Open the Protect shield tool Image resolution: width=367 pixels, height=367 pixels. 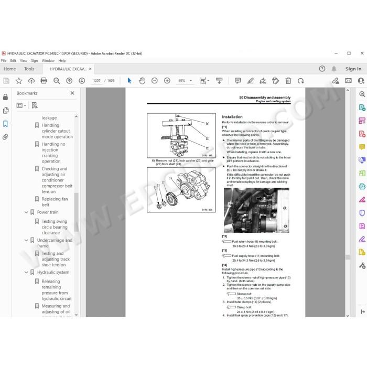(362, 213)
